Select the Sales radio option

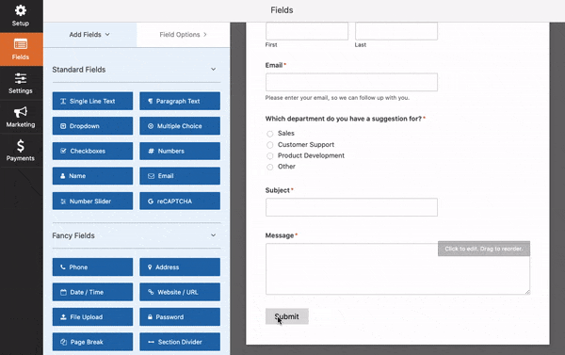[270, 134]
